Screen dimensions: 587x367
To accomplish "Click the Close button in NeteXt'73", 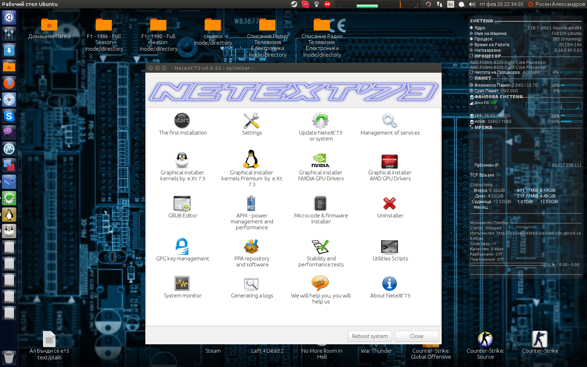I will 416,336.
